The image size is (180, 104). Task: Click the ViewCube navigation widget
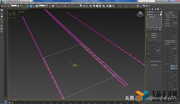click(140, 14)
